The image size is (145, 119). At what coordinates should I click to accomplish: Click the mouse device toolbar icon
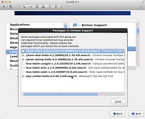pos(50,7)
